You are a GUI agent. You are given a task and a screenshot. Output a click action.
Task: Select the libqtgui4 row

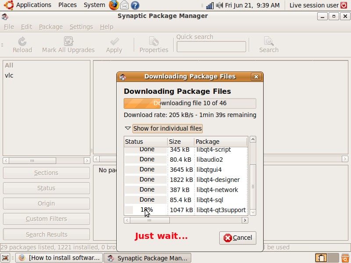186,170
